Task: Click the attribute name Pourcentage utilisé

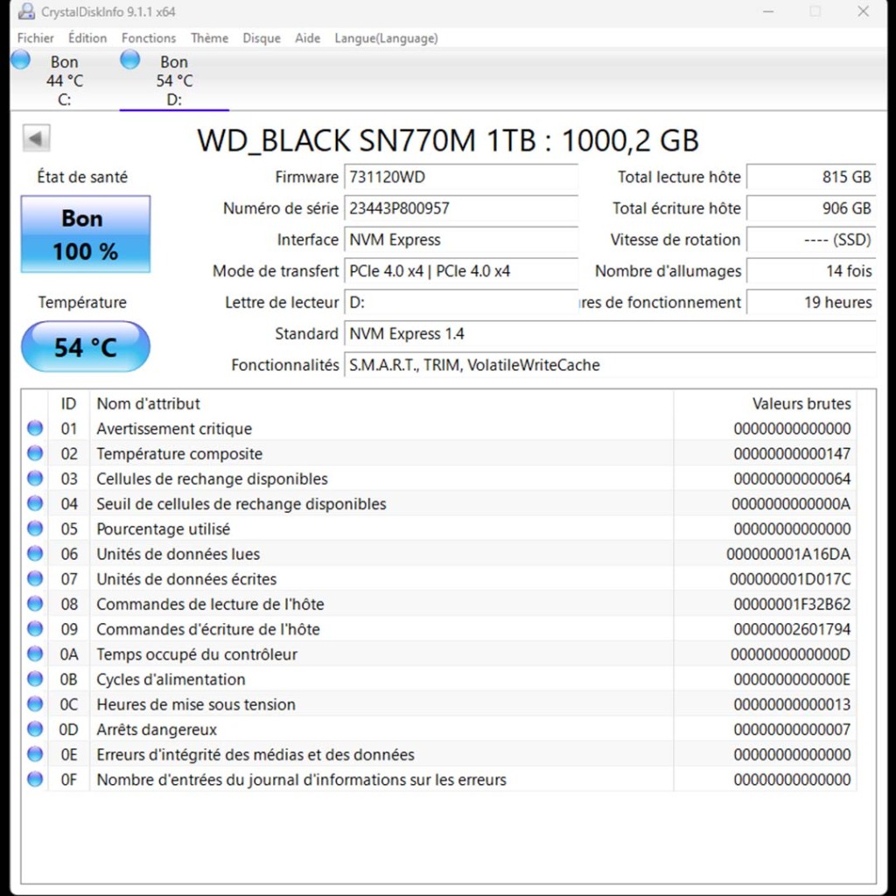Action: (164, 529)
